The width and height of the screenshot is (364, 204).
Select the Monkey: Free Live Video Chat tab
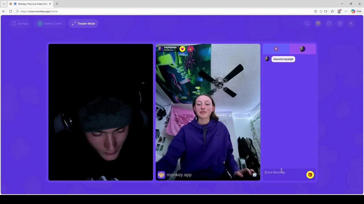tap(30, 4)
